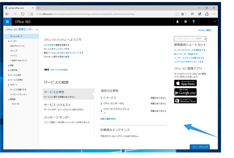
Task: Open メッセージ センター in the sidebar
Action: pos(18,94)
